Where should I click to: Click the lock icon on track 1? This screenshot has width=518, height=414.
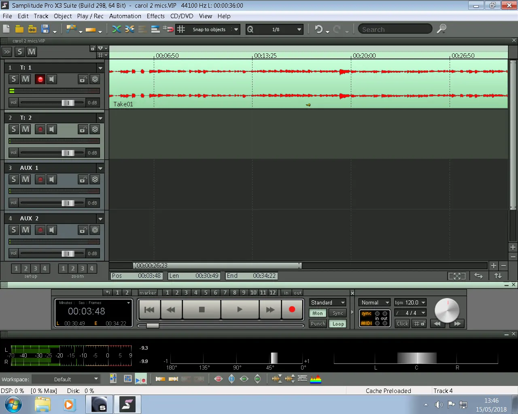[x=83, y=80]
